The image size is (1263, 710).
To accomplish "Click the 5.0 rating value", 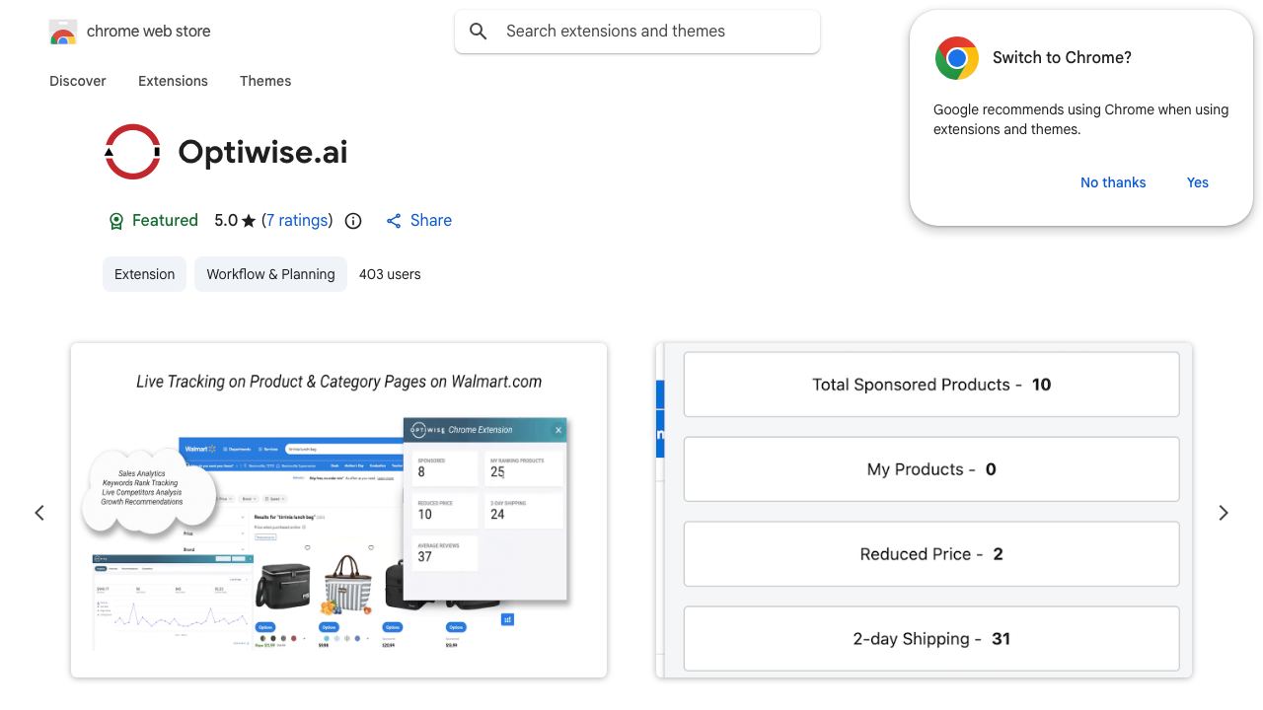I will (226, 221).
